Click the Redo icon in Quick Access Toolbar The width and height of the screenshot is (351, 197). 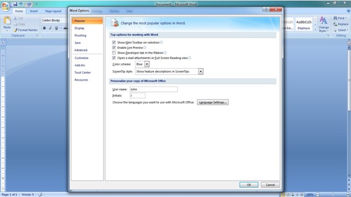29,4
